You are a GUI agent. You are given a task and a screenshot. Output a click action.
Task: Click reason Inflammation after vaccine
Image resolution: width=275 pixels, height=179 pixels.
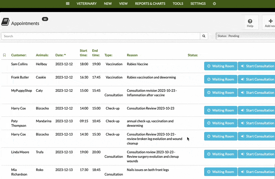point(146,95)
